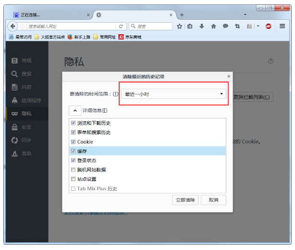Viewport: 295px width, 250px height.
Task: Open 同步 sync settings in sidebar
Action: 27,140
